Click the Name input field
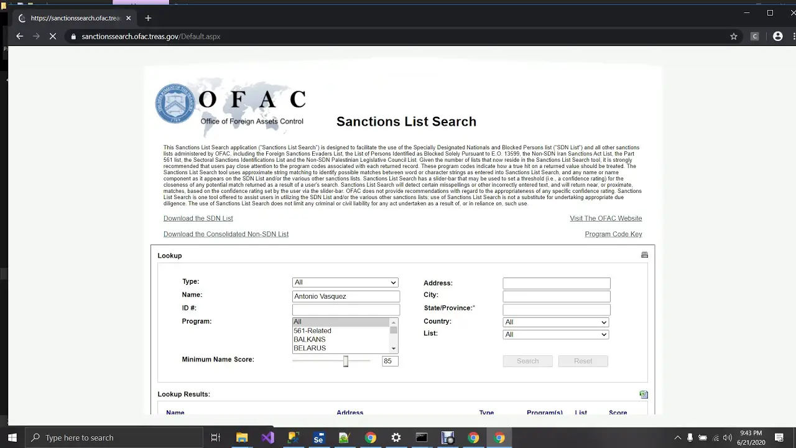Viewport: 796px width, 448px height. pos(346,297)
